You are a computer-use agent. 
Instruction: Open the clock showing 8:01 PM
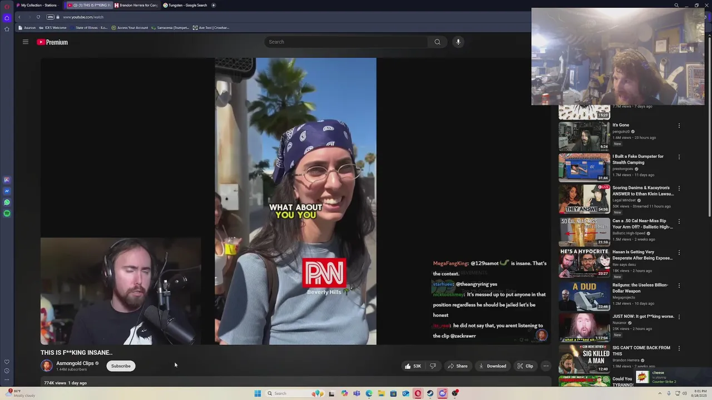coord(699,393)
